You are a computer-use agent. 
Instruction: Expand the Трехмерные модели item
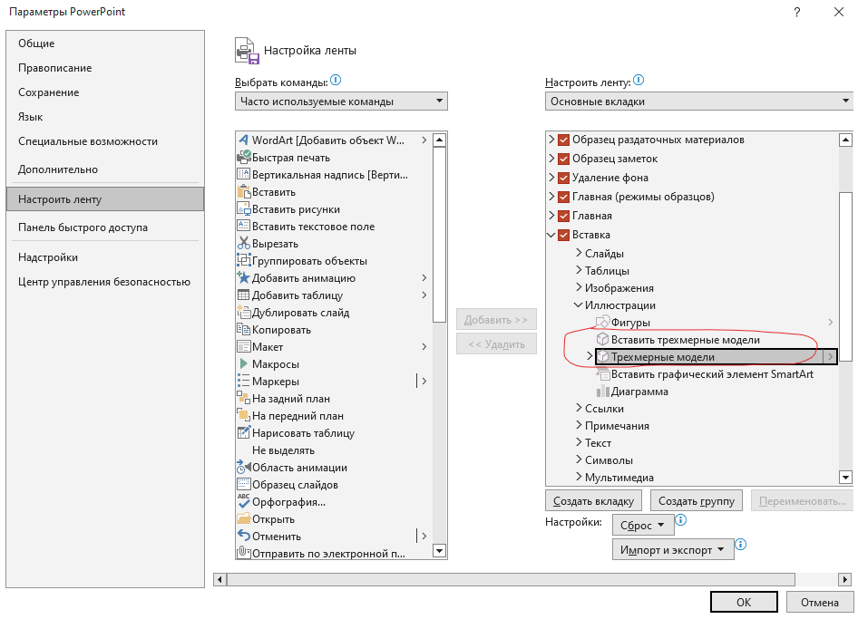[x=590, y=356]
